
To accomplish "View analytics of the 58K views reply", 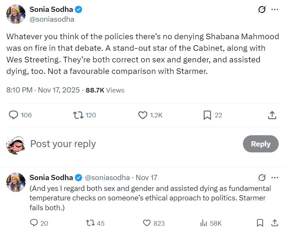I will [x=203, y=223].
